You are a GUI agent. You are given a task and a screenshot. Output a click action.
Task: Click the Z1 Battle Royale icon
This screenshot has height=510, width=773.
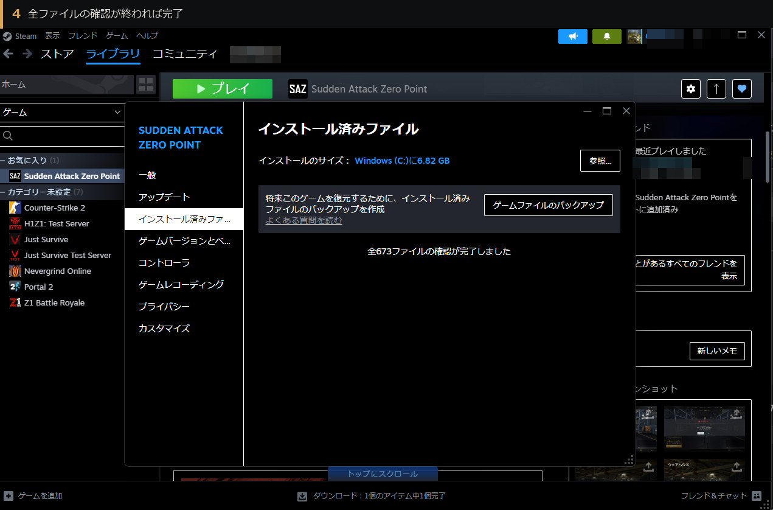click(15, 302)
